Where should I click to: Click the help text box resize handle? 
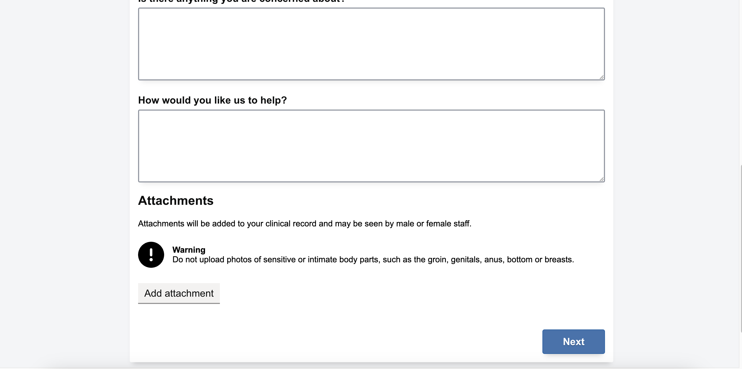(601, 179)
